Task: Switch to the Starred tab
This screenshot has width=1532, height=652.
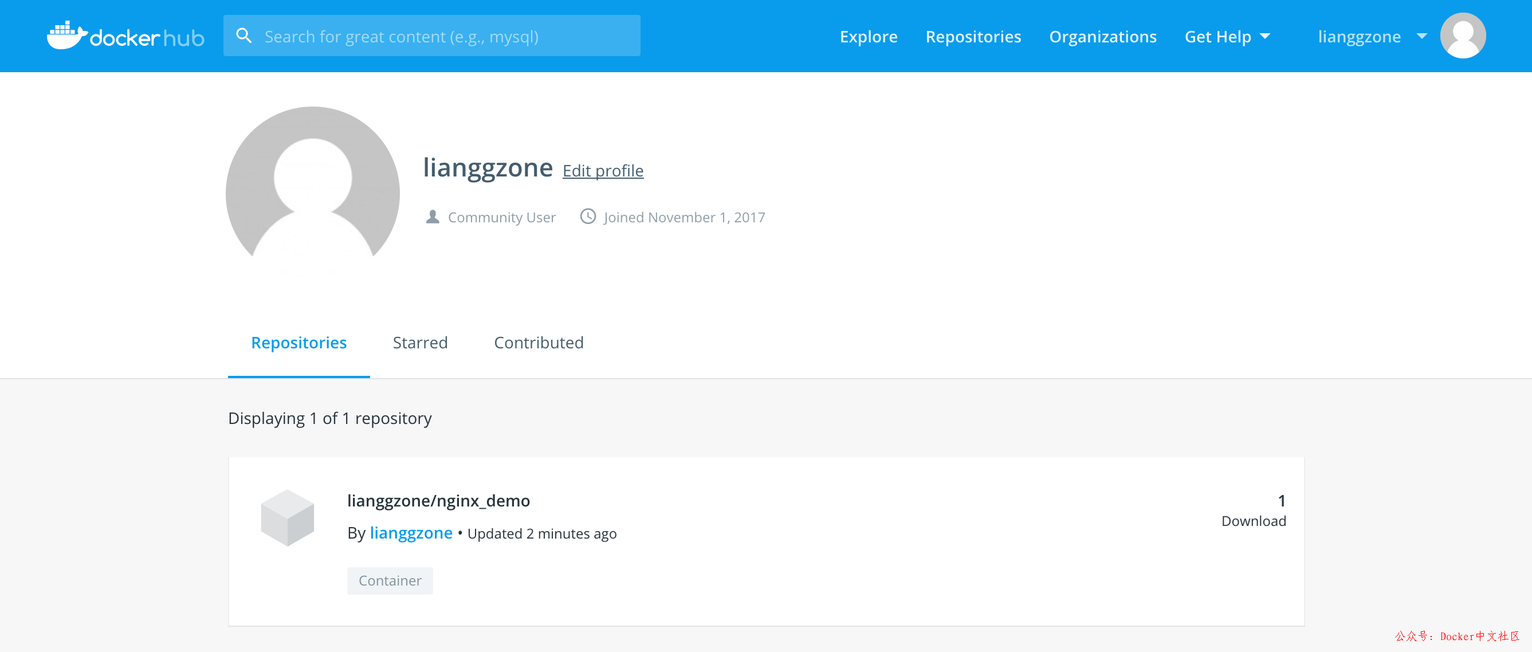Action: coord(420,343)
